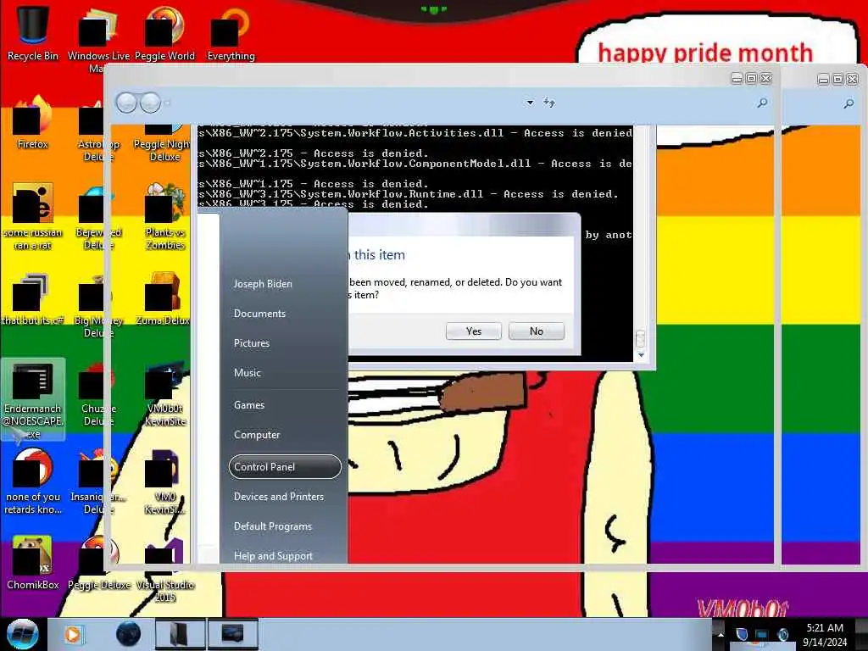Switch to the console taskbar window
Viewport: 868px width, 651px height.
(x=232, y=634)
